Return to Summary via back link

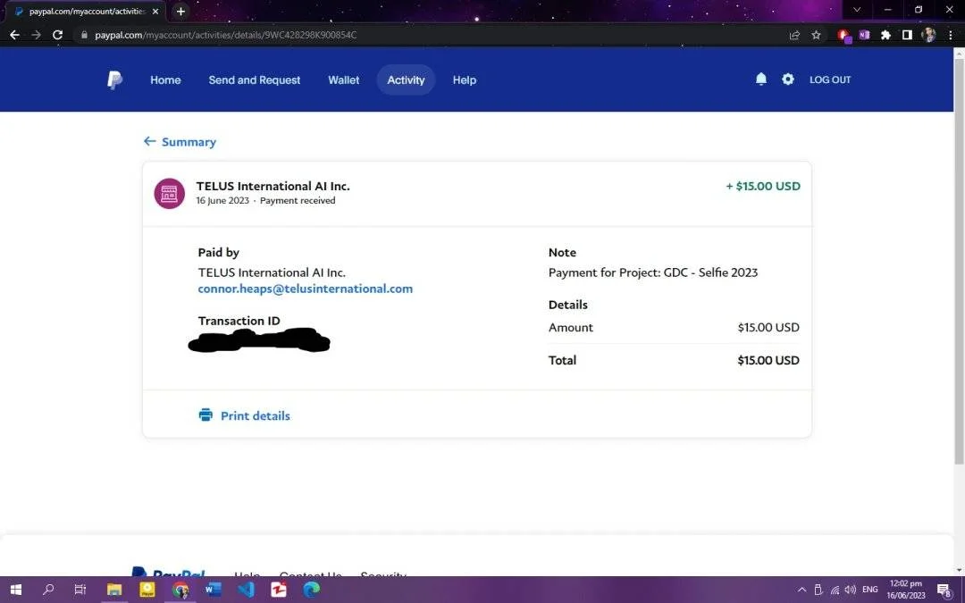click(180, 141)
